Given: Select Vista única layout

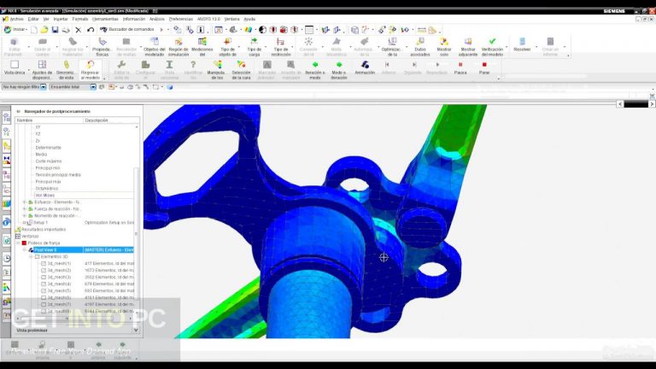Looking at the screenshot, I should 15,67.
